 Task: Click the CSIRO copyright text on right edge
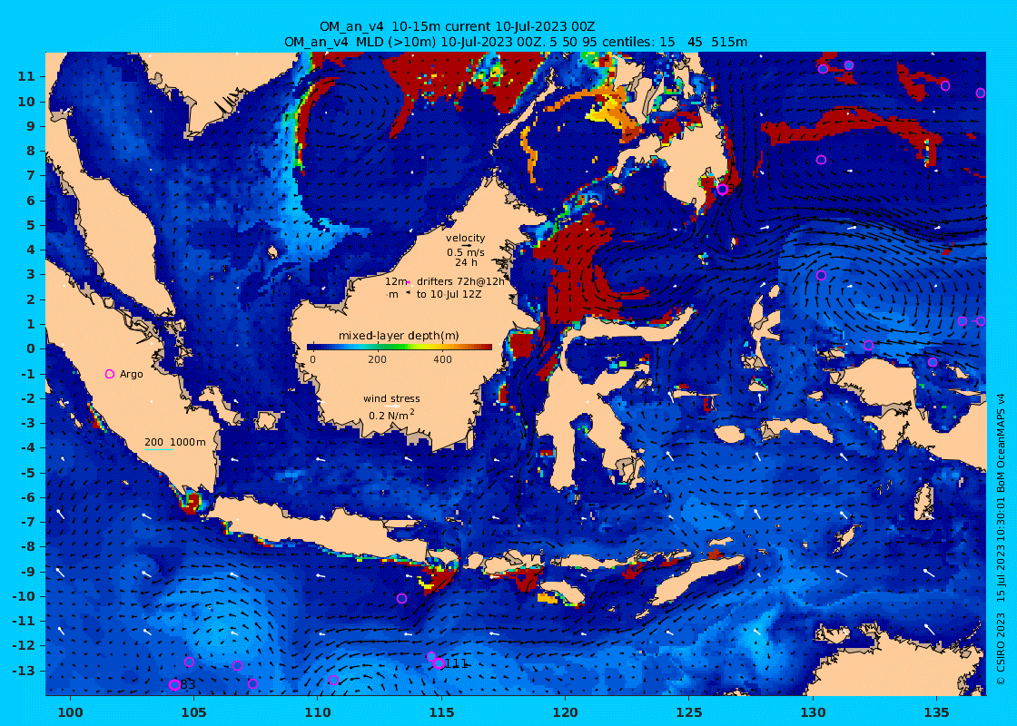point(1001,538)
